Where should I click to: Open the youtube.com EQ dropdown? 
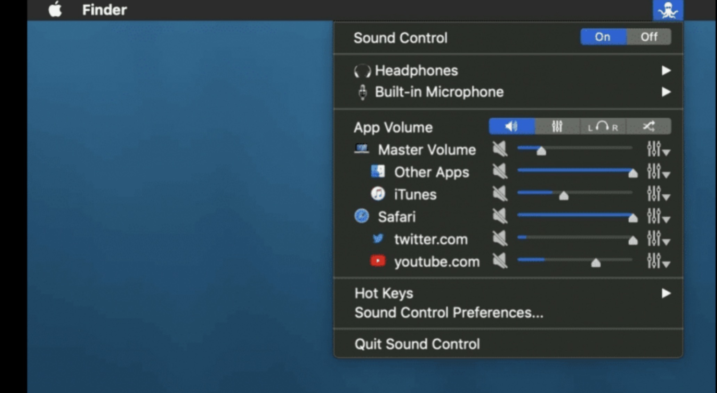(x=658, y=261)
